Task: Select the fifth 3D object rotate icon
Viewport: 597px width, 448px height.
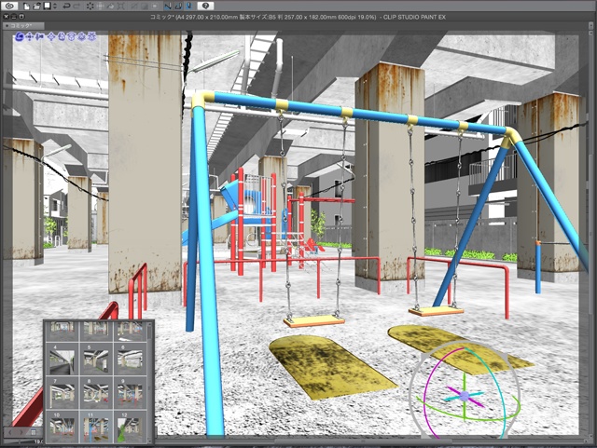Action: pyautogui.click(x=62, y=36)
